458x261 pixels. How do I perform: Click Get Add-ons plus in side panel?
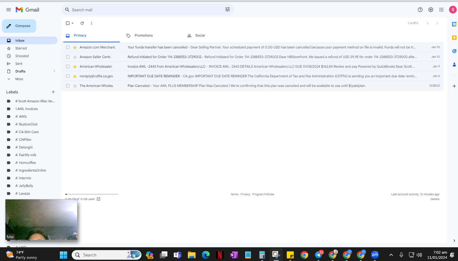point(454,86)
